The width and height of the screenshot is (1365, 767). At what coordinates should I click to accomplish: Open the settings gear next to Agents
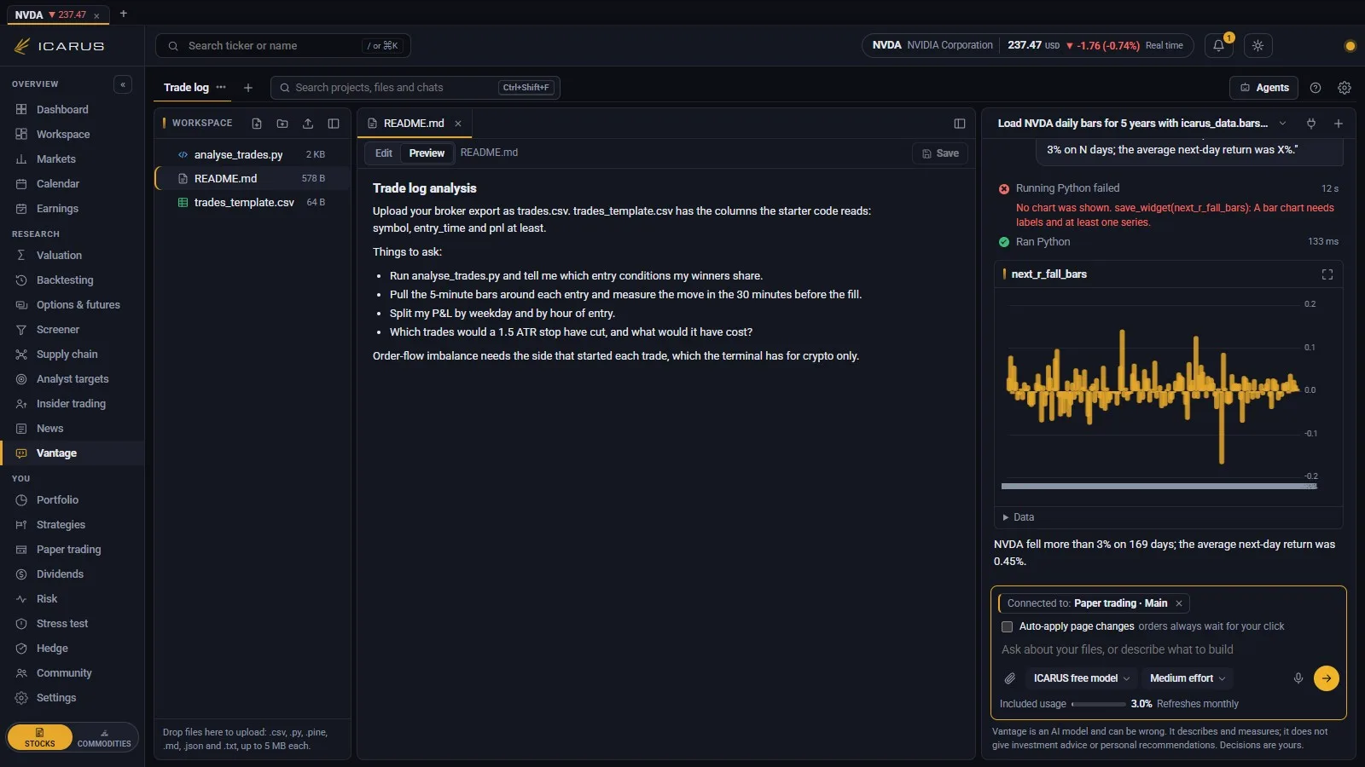pyautogui.click(x=1345, y=88)
